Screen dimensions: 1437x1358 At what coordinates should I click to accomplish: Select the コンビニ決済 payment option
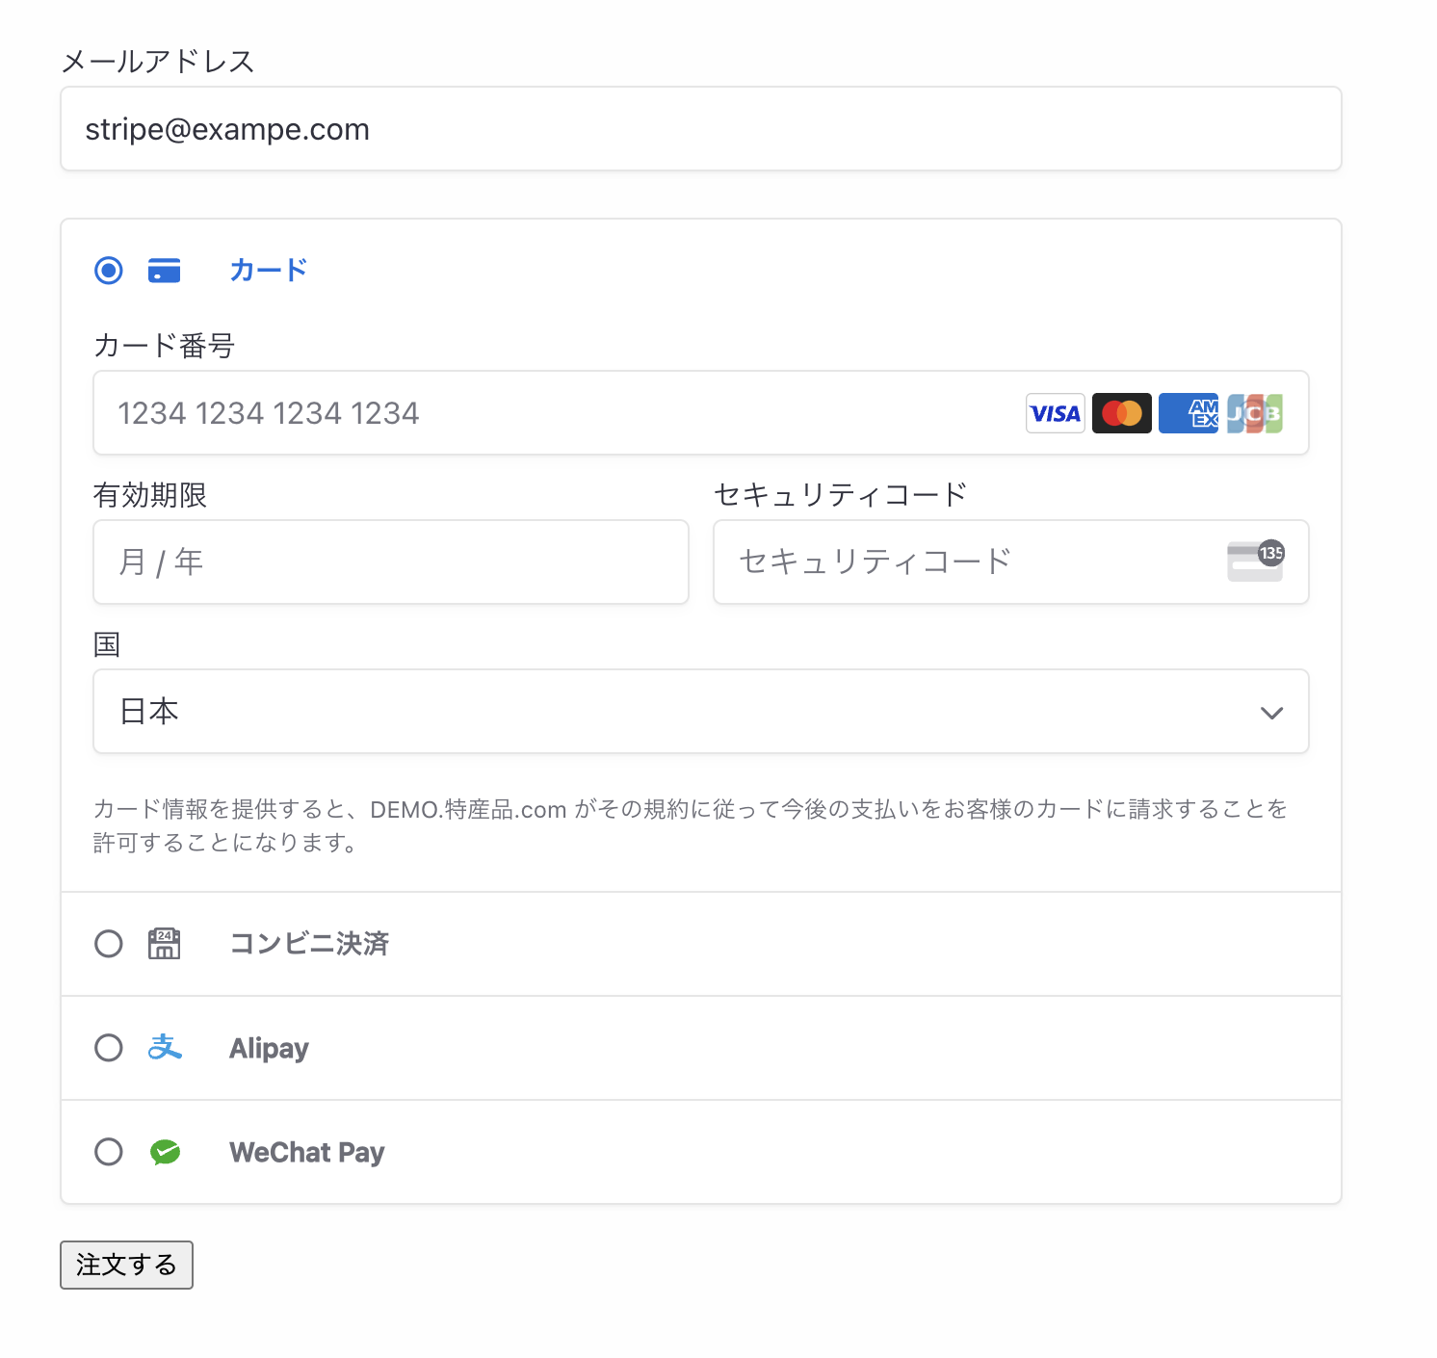[x=109, y=944]
